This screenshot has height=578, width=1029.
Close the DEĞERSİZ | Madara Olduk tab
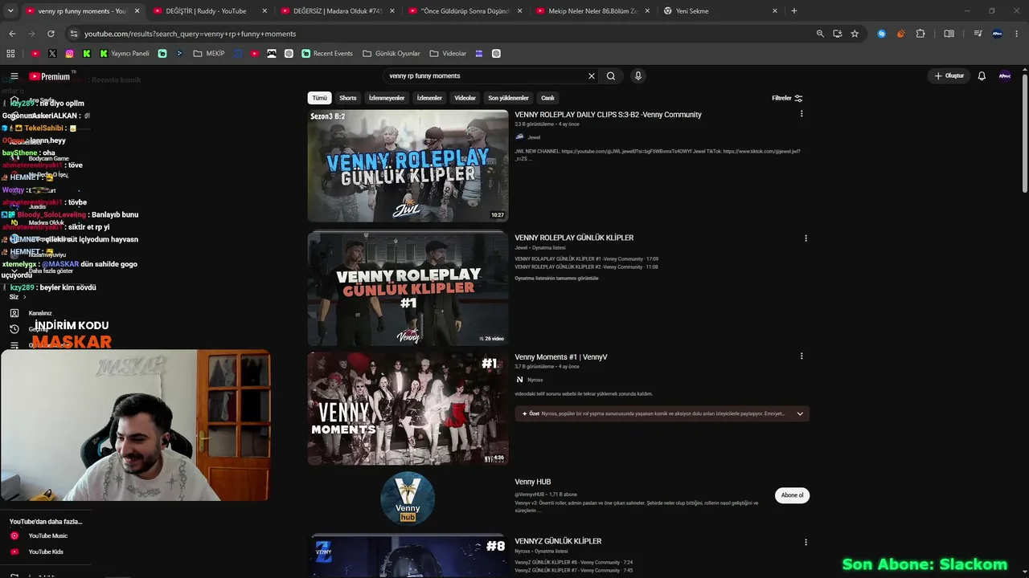[392, 11]
